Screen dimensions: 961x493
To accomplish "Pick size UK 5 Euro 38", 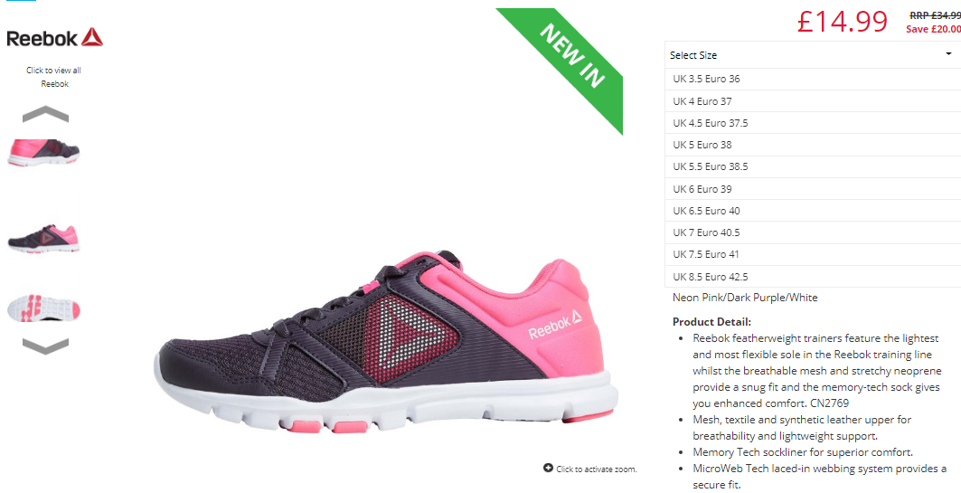I will [x=813, y=146].
